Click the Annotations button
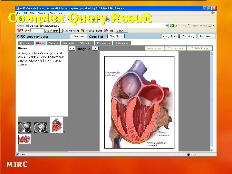 154,48
